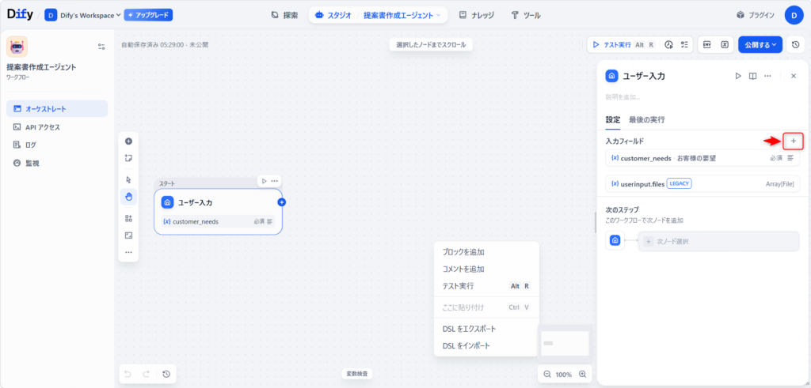811x388 pixels.
Task: Add a new input field with plus icon
Action: (x=793, y=141)
